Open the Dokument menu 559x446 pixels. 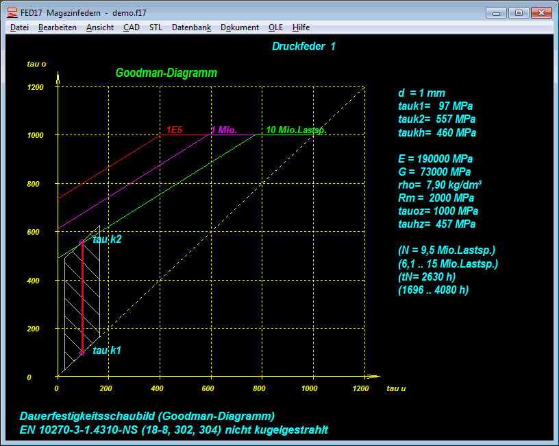tap(240, 27)
